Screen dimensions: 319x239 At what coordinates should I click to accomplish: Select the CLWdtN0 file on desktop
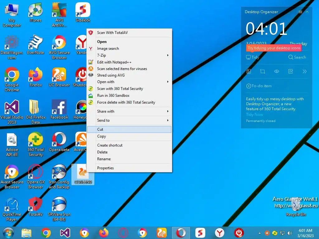tap(83, 174)
